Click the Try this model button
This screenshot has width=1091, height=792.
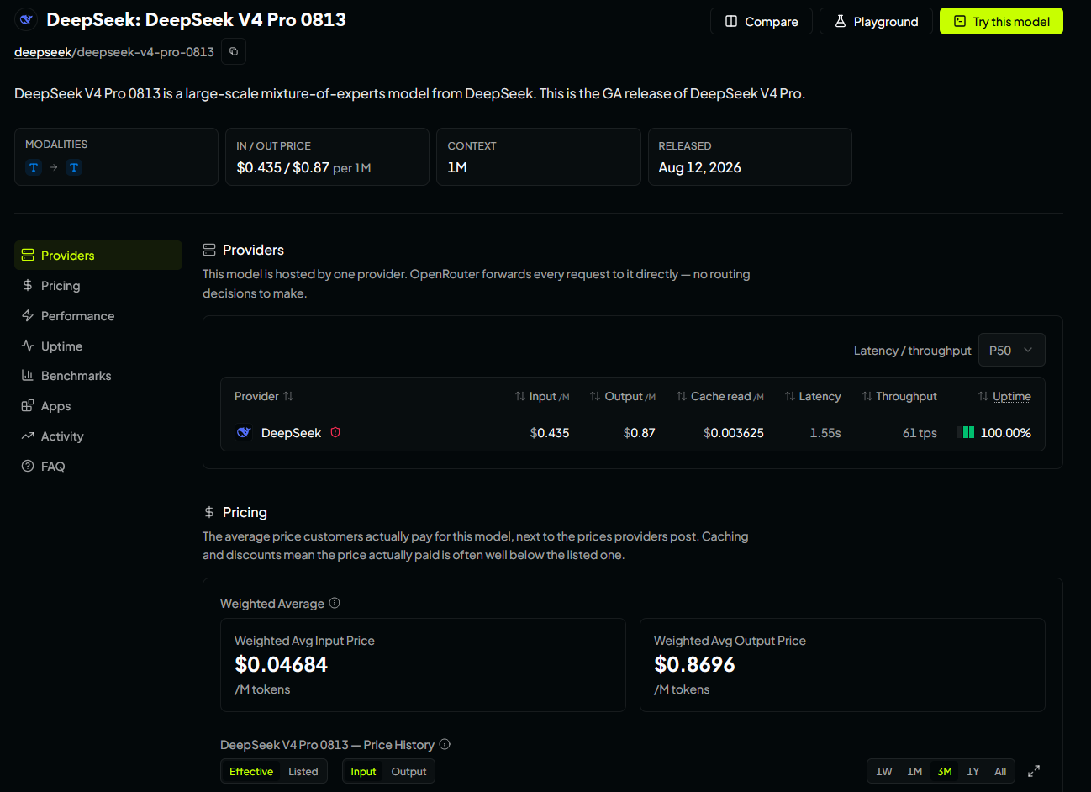tap(1001, 21)
